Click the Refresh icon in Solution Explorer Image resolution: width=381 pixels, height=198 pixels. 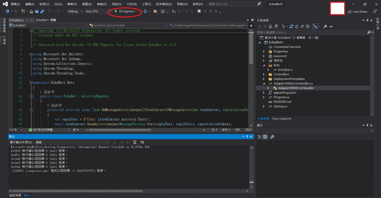point(297,26)
